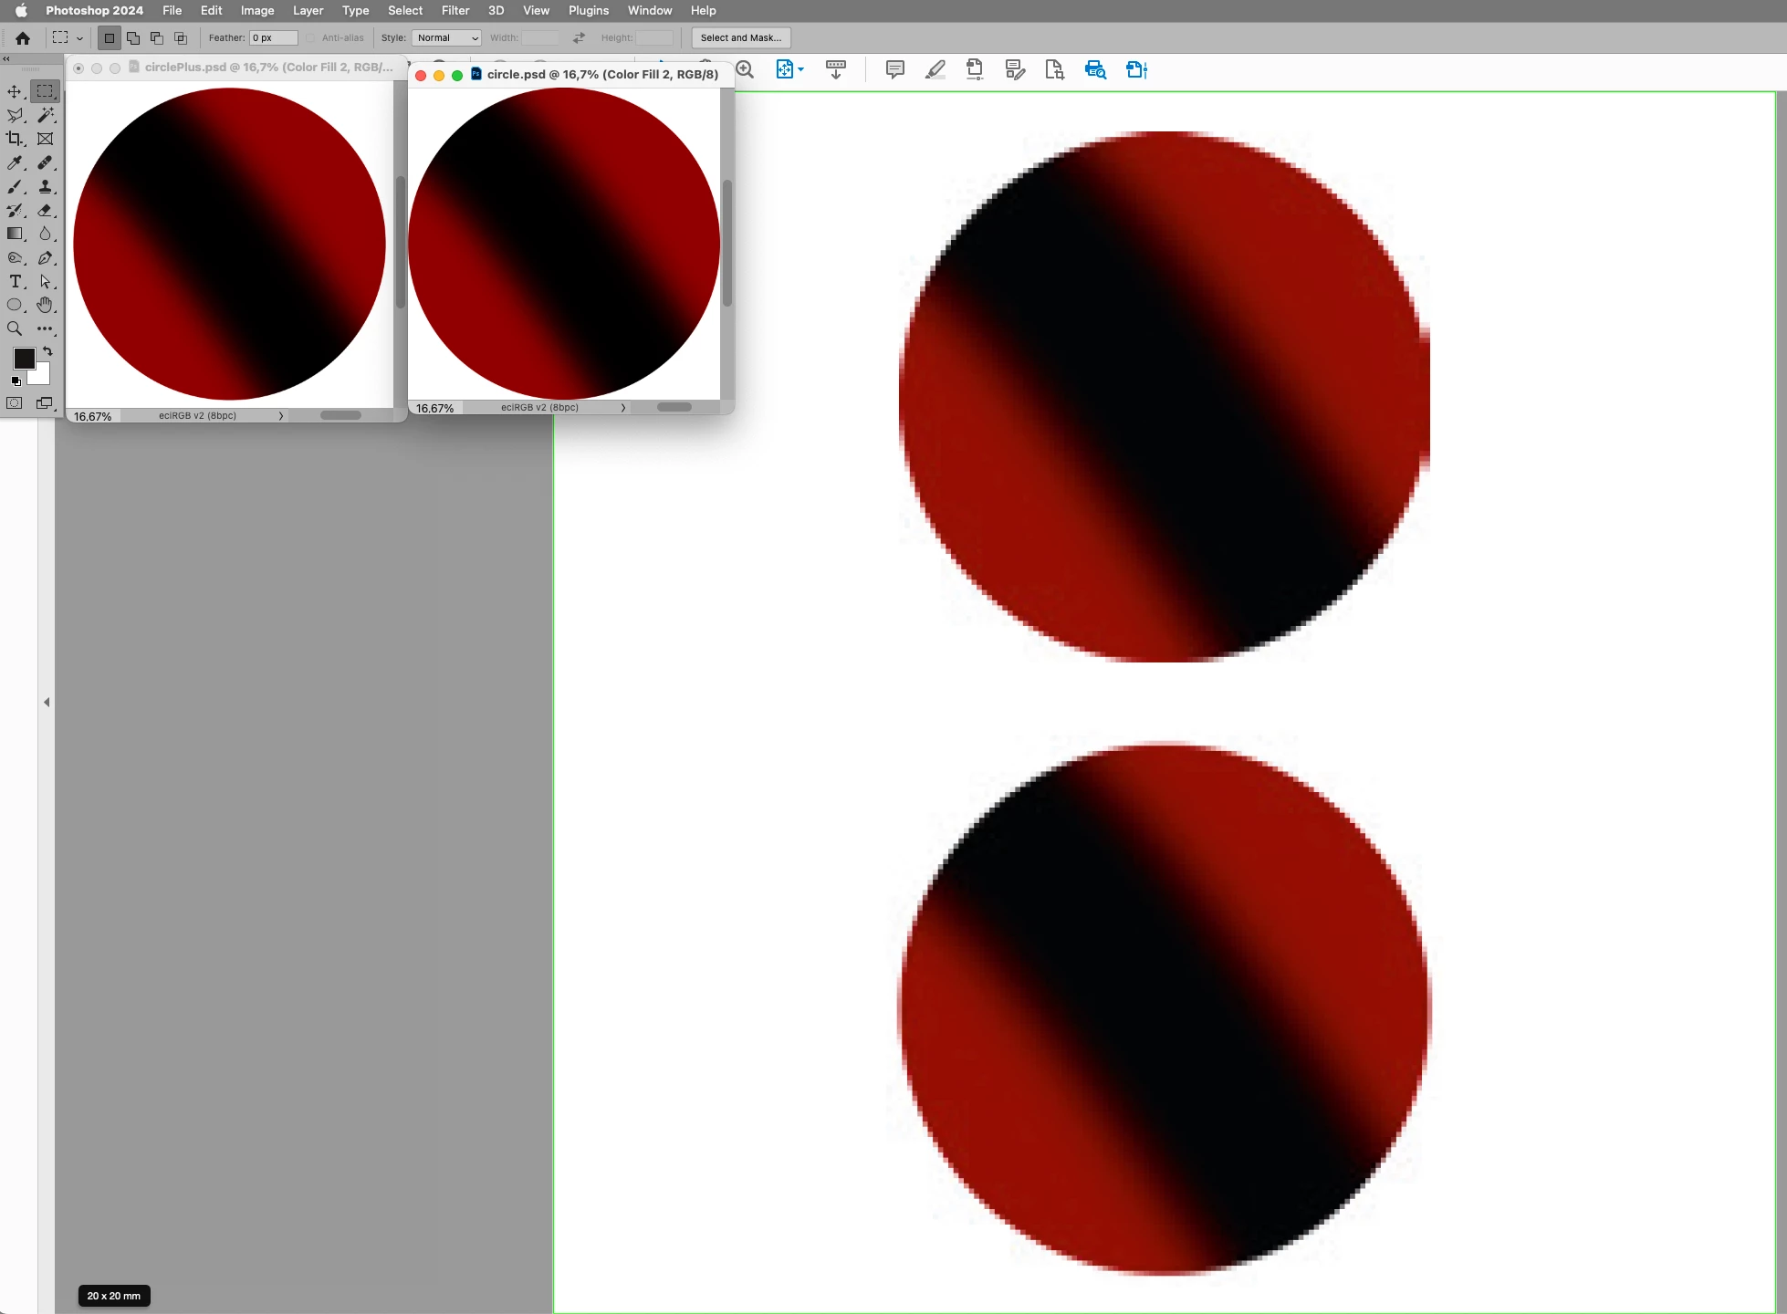The width and height of the screenshot is (1787, 1314).
Task: Click the foreground color swatch
Action: coord(23,358)
